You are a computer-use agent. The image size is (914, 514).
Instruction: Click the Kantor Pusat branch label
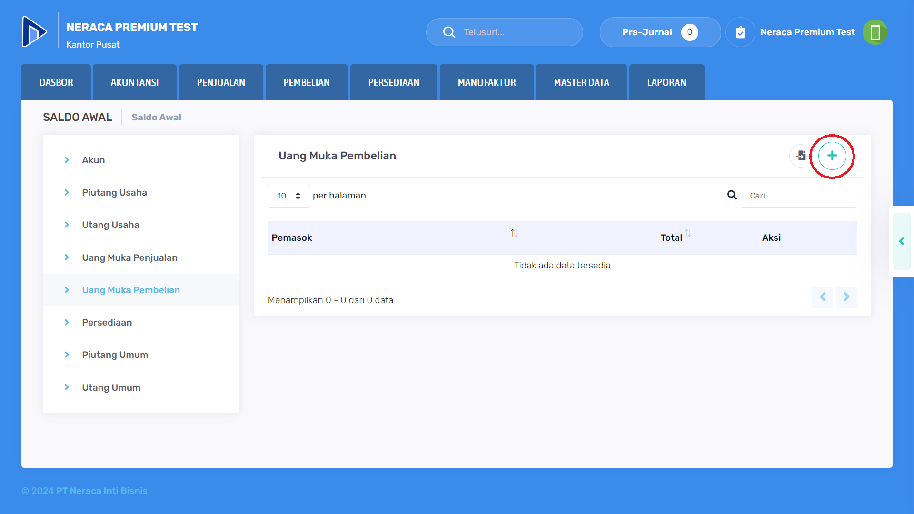pos(93,44)
